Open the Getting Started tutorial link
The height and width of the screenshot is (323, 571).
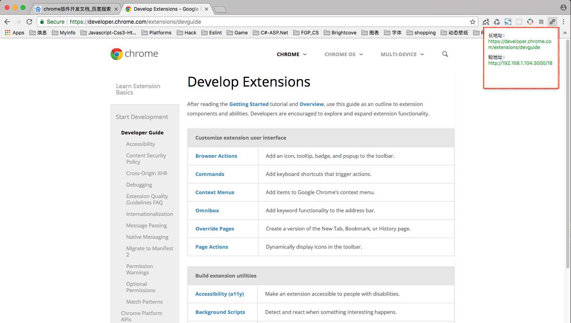click(249, 104)
